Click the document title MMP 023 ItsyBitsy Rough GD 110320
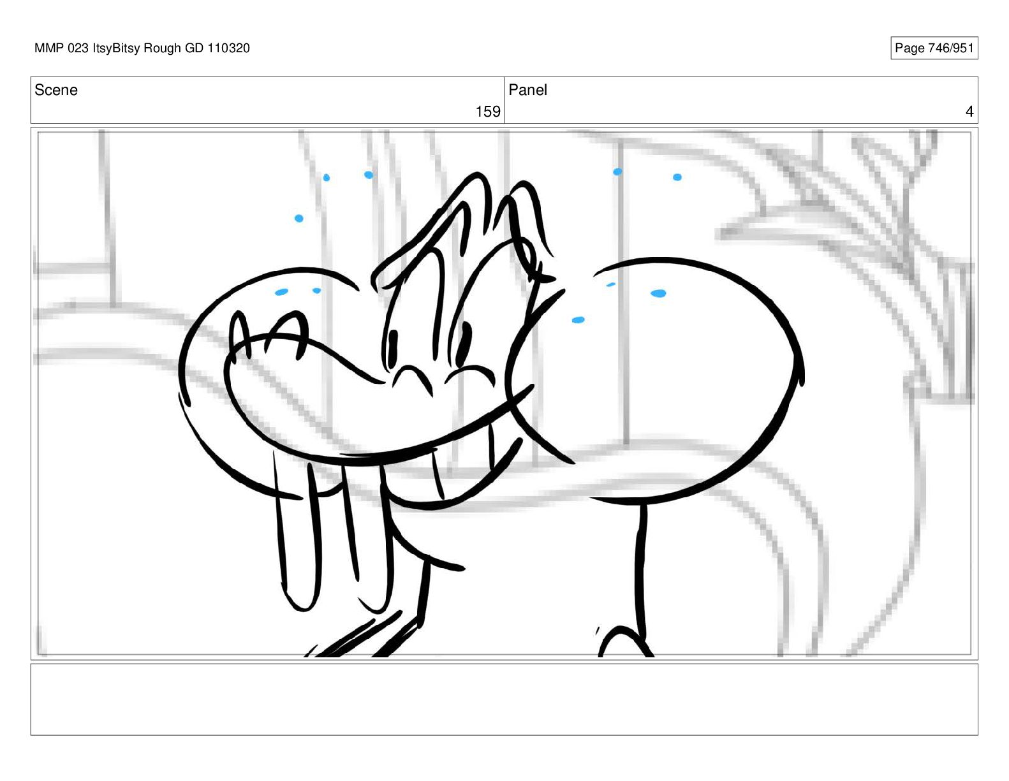The width and height of the screenshot is (1009, 781). [142, 48]
